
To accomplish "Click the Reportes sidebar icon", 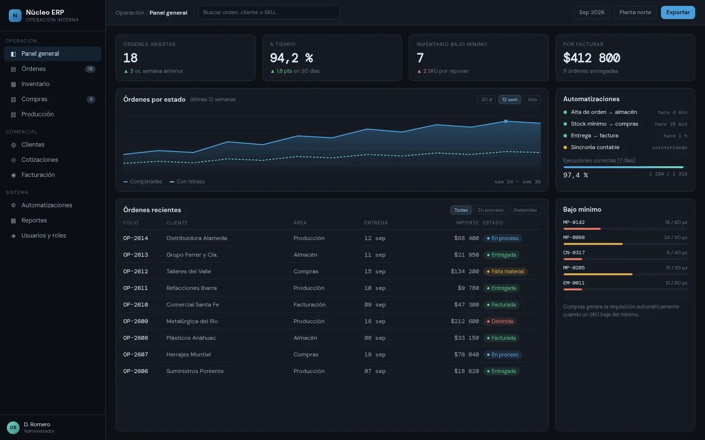I will 13,220.
